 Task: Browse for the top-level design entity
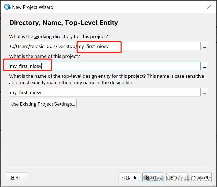coord(204,92)
